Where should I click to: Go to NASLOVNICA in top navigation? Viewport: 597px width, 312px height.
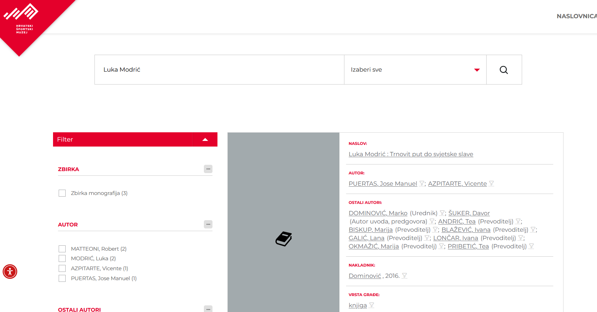[576, 16]
